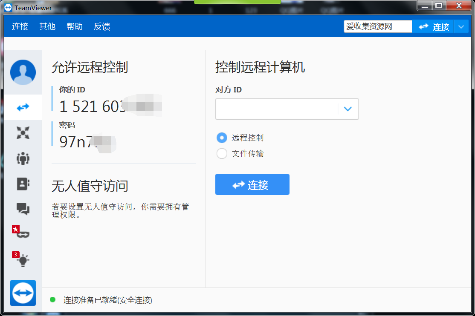
Task: Open the user profile avatar
Action: pos(23,72)
